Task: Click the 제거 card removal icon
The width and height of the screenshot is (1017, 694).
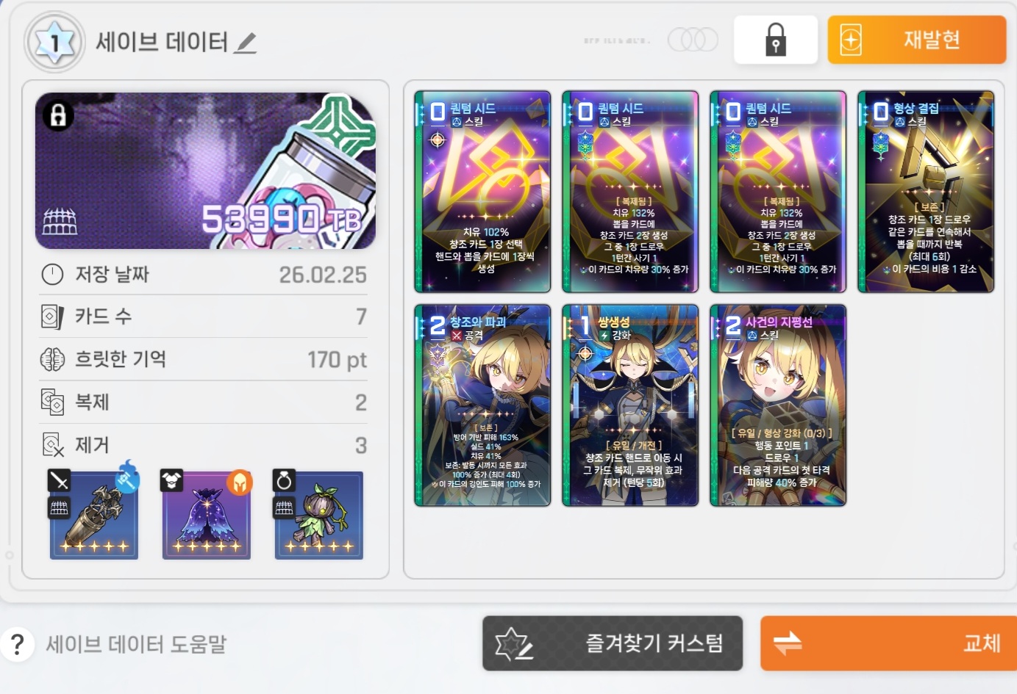Action: click(52, 444)
